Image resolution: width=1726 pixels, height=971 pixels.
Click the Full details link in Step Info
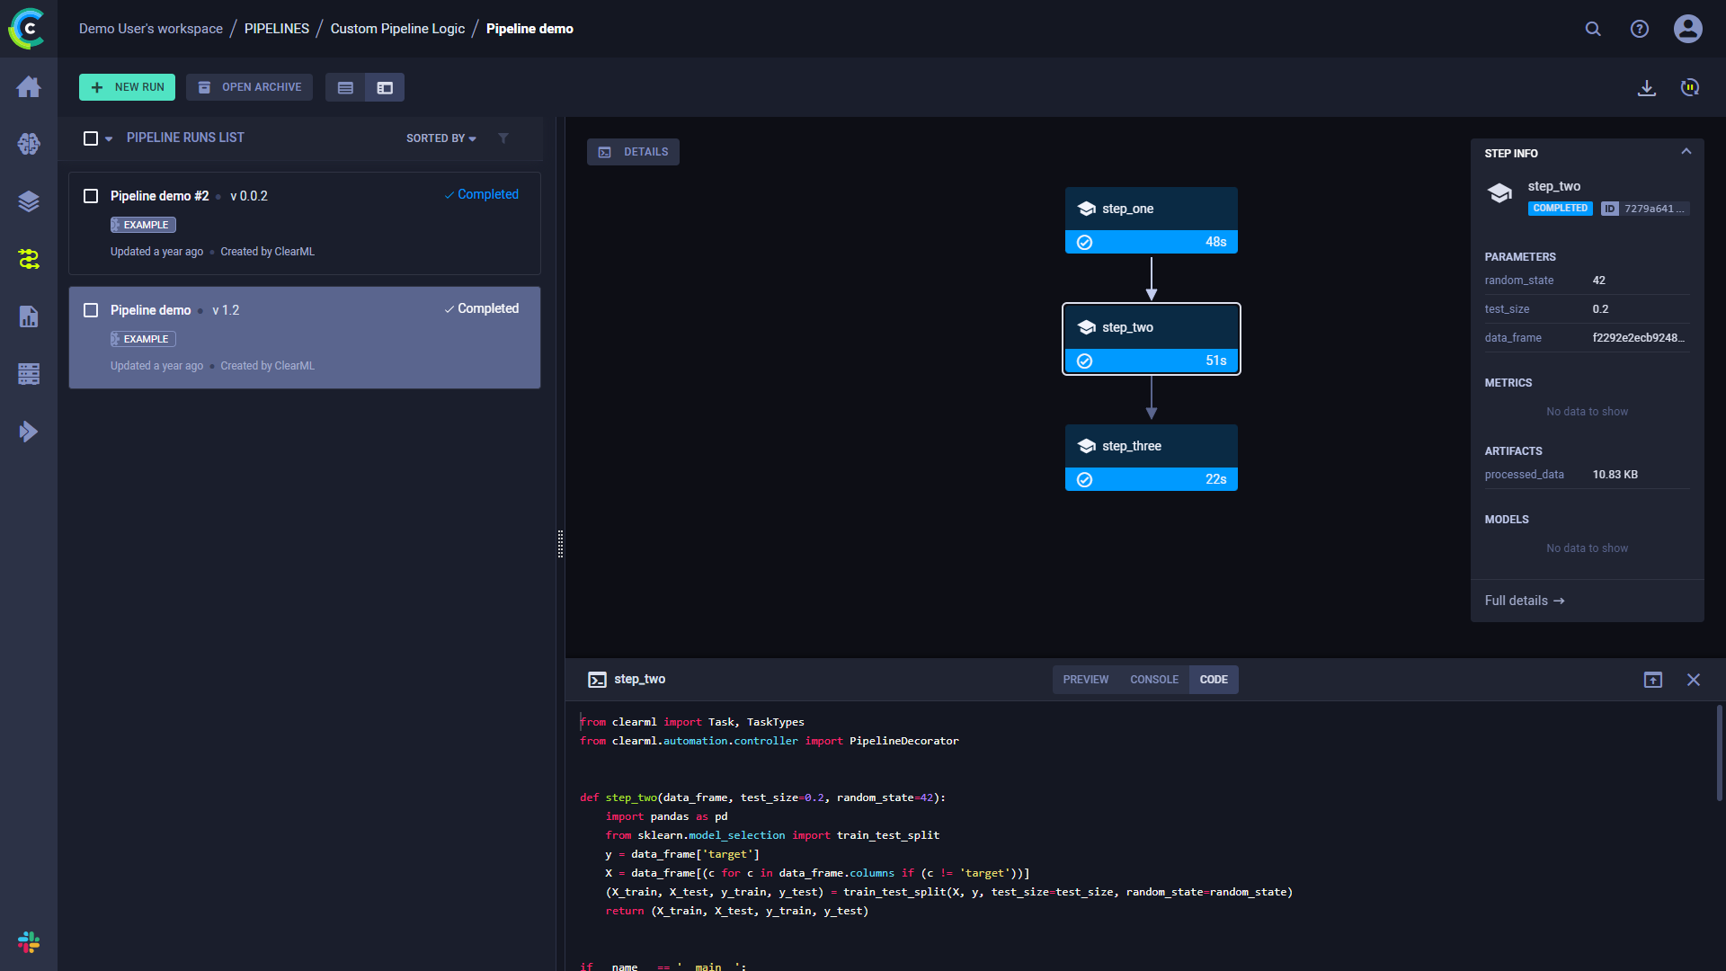tap(1525, 600)
